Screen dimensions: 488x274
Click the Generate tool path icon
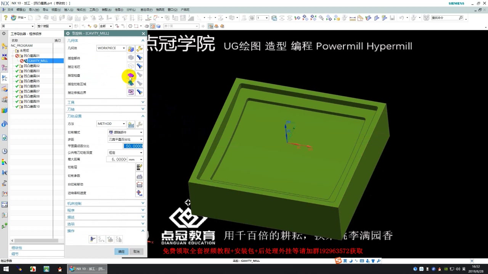click(x=92, y=239)
